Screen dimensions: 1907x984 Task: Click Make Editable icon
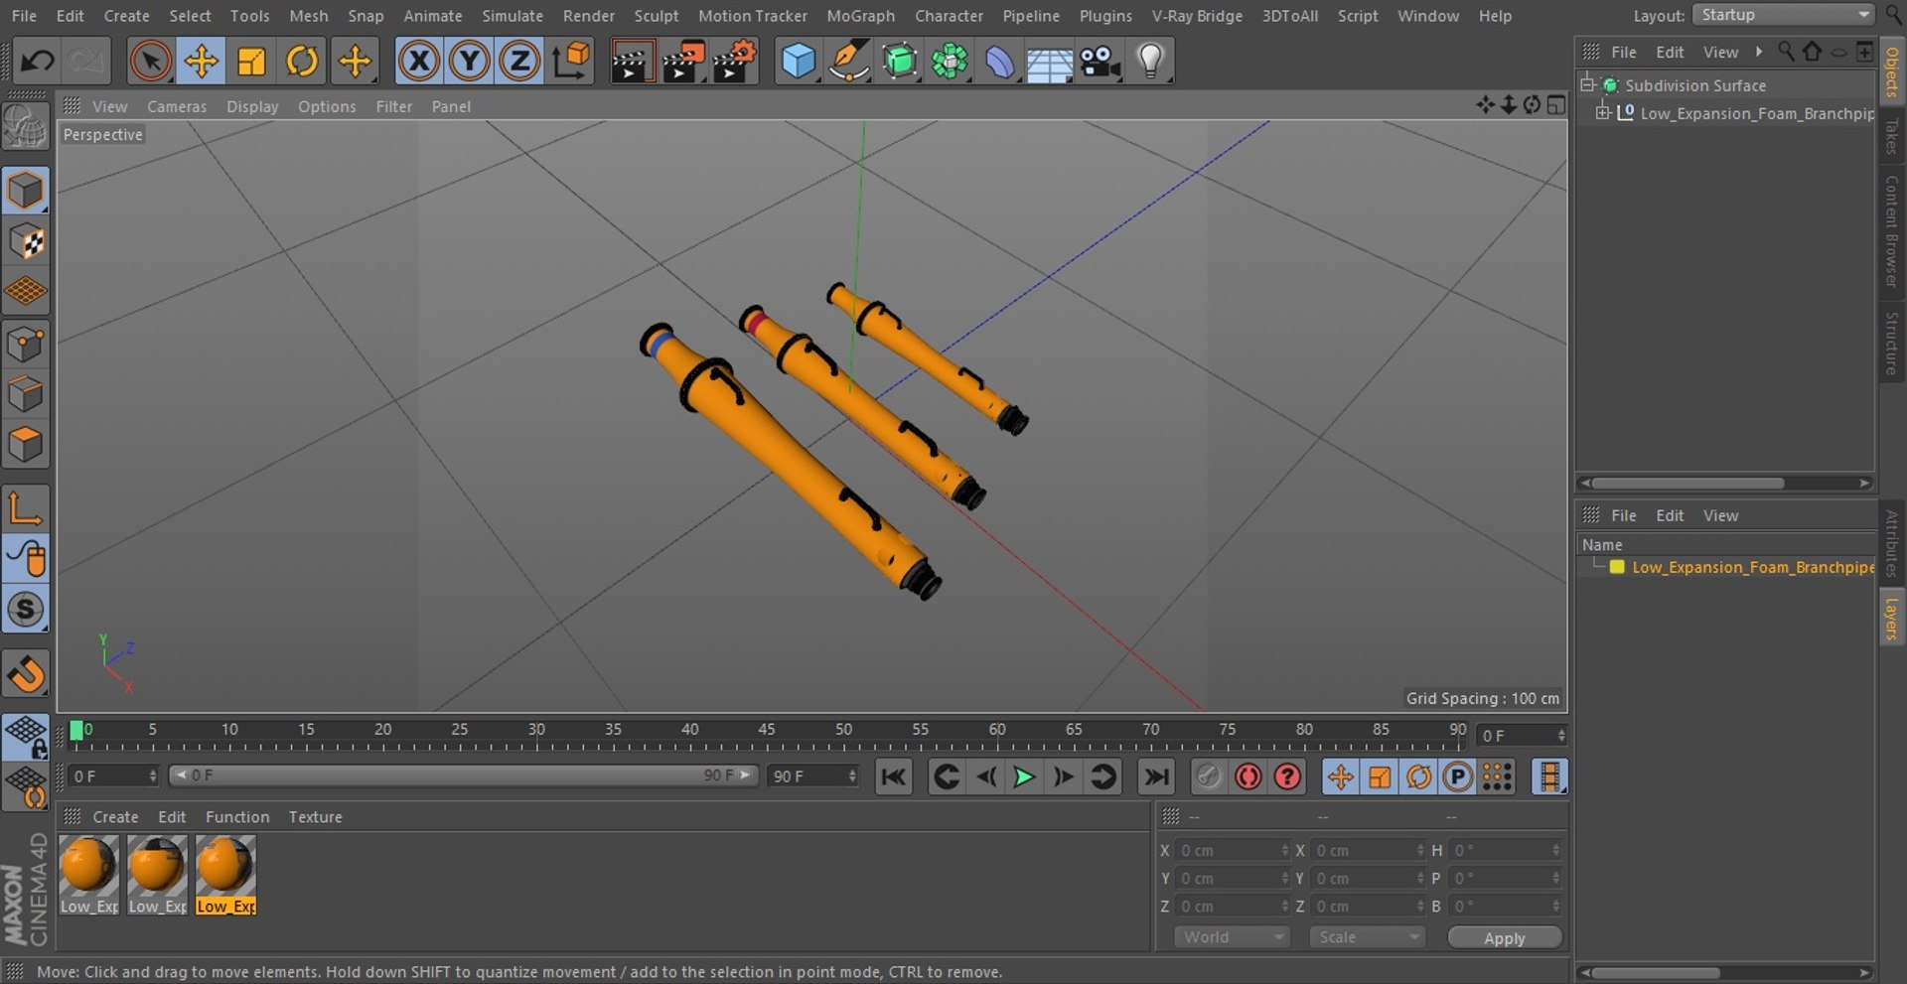pyautogui.click(x=25, y=128)
